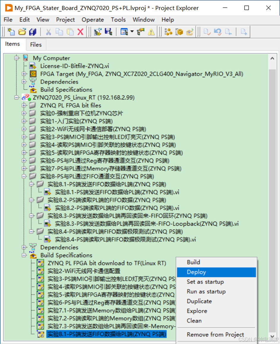
Task: Expand the FPGA Target node
Action: [24, 74]
